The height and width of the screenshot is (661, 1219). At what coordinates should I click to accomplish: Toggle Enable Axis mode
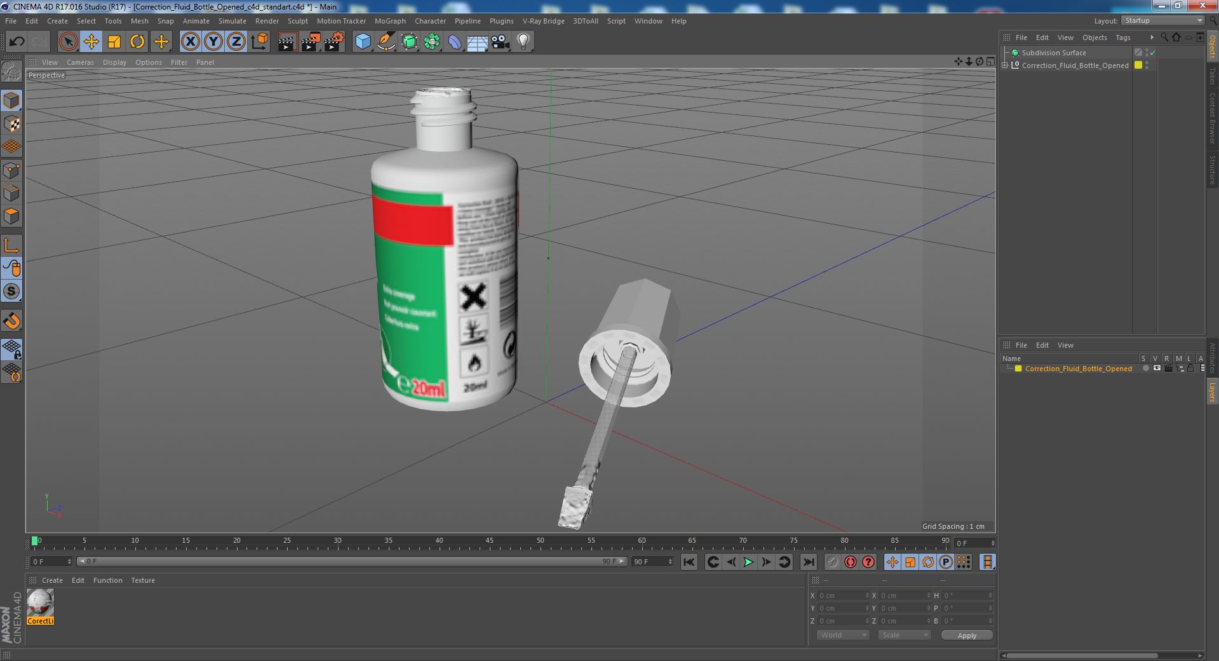[11, 245]
